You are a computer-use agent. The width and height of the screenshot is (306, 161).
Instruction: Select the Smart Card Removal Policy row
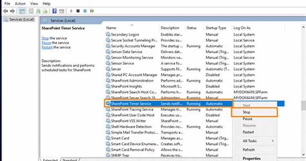[x=169, y=150]
